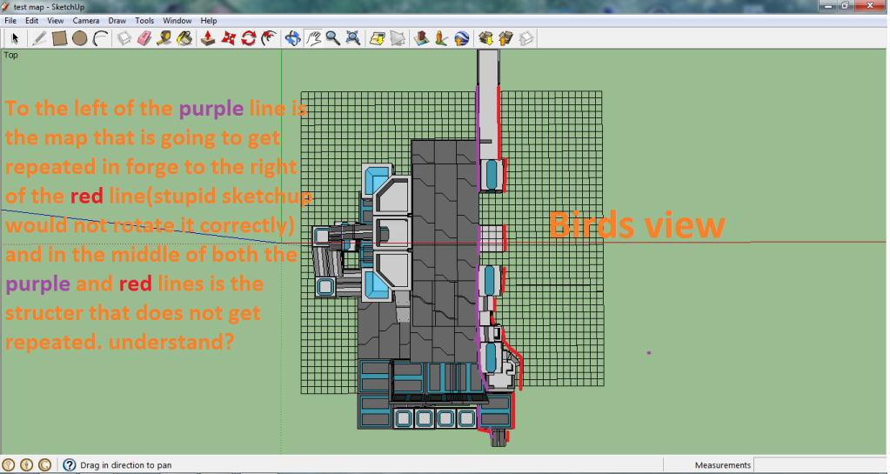Minimize the SketchUp window
Viewport: 890px width, 474px height.
click(828, 6)
